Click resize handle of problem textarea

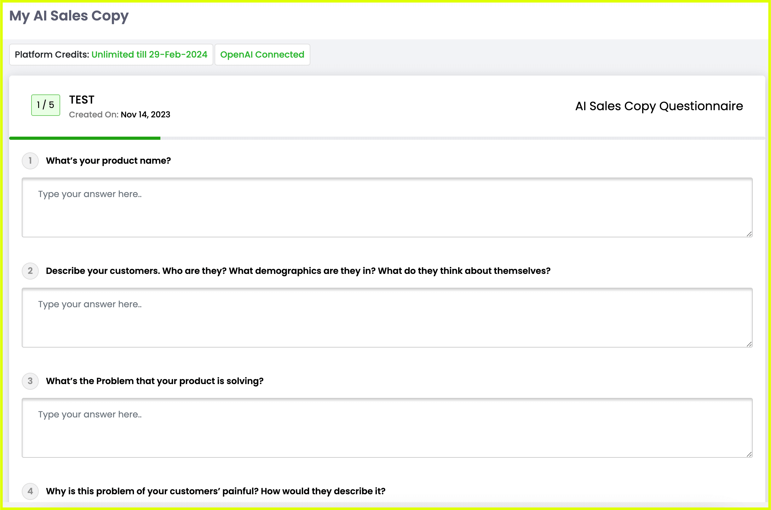(749, 455)
